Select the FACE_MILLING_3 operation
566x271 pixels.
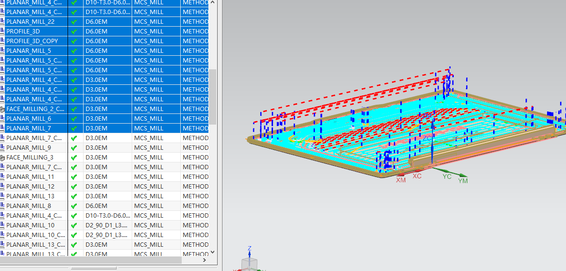(x=30, y=158)
